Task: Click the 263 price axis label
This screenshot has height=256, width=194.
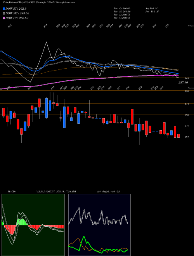Action: pos(187,137)
